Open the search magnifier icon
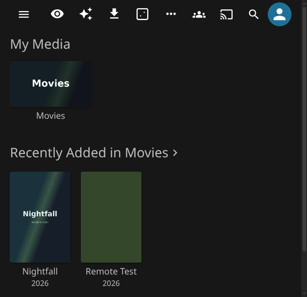The width and height of the screenshot is (307, 297). click(254, 14)
